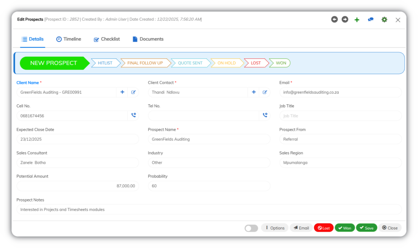
Task: Click the Client Name label link
Action: tap(28, 82)
